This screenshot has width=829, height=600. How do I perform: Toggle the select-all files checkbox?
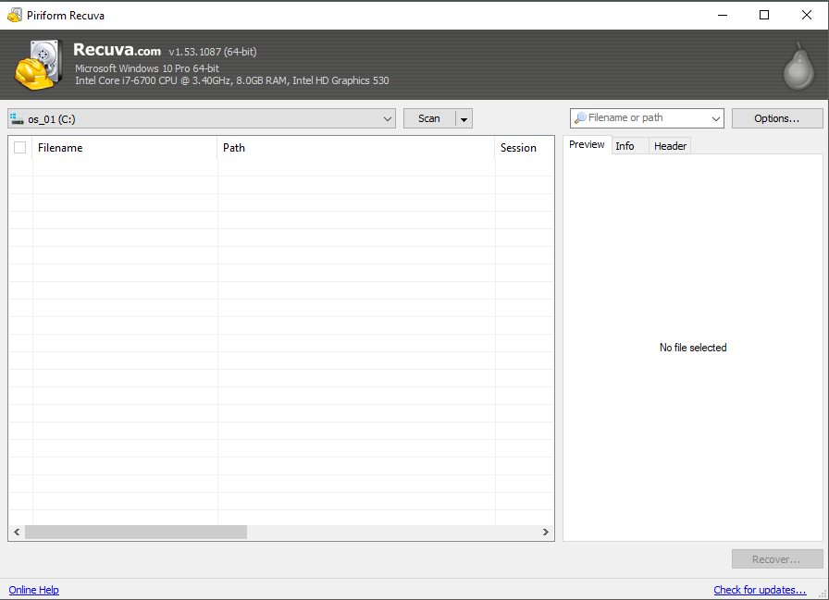click(x=20, y=148)
